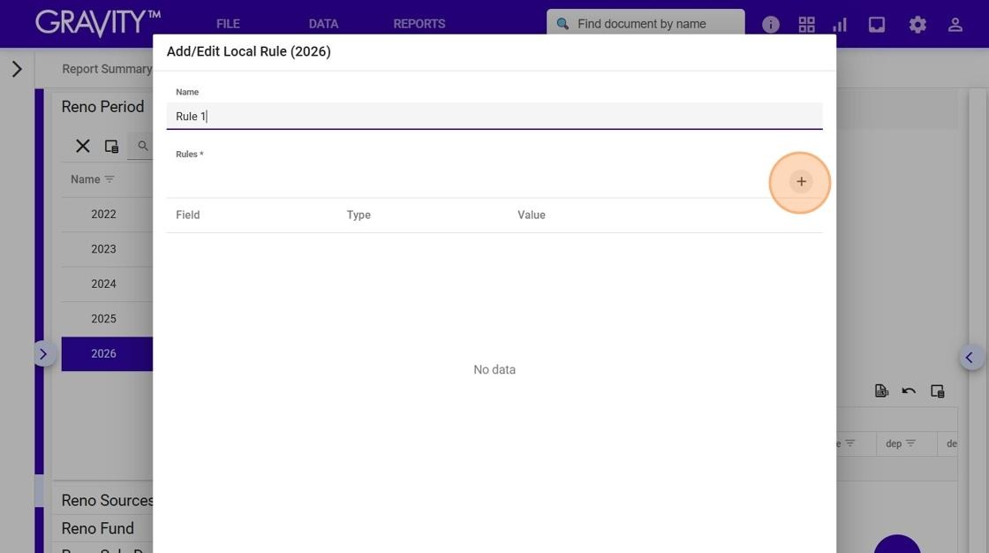The height and width of the screenshot is (553, 989).
Task: Click the Gravity logo
Action: tap(98, 23)
